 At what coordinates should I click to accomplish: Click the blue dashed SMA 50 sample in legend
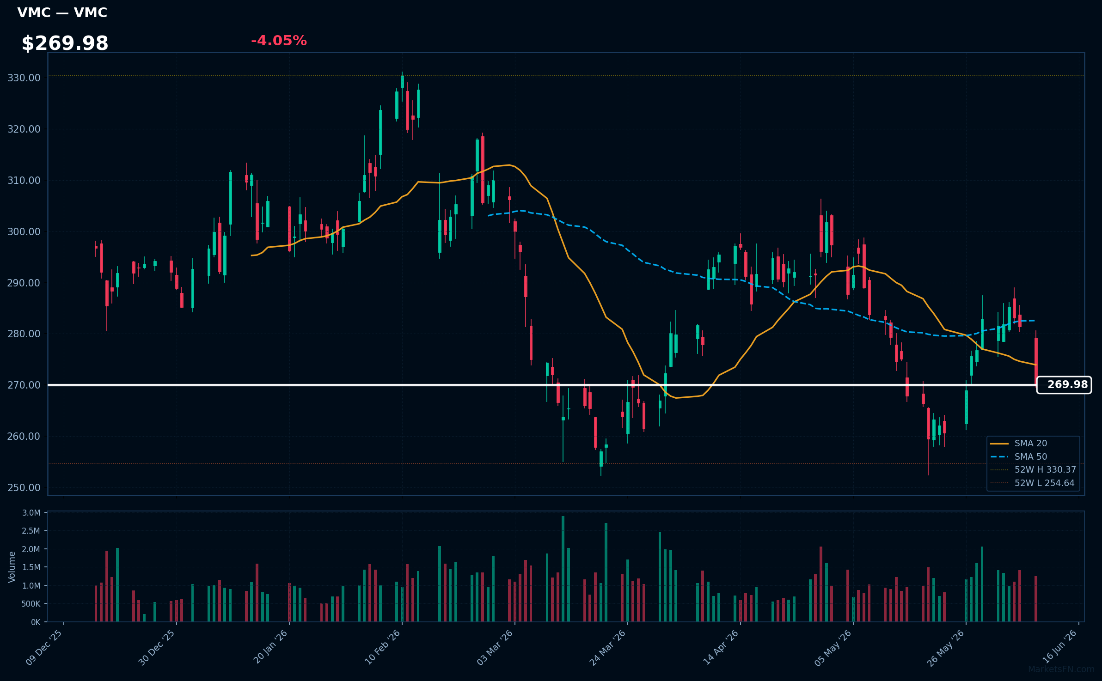[x=999, y=457]
